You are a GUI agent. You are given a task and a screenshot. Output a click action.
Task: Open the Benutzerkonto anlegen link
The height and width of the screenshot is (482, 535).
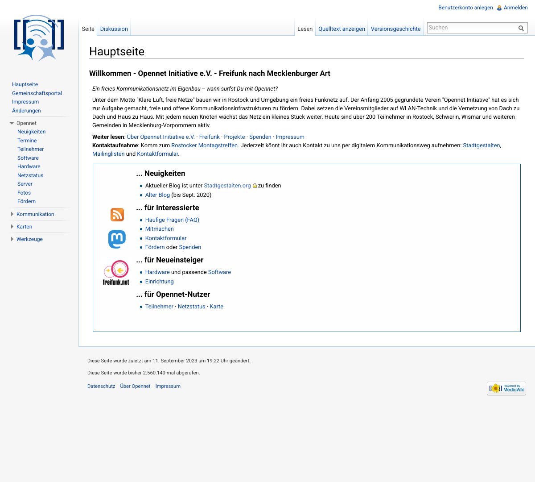tap(465, 8)
